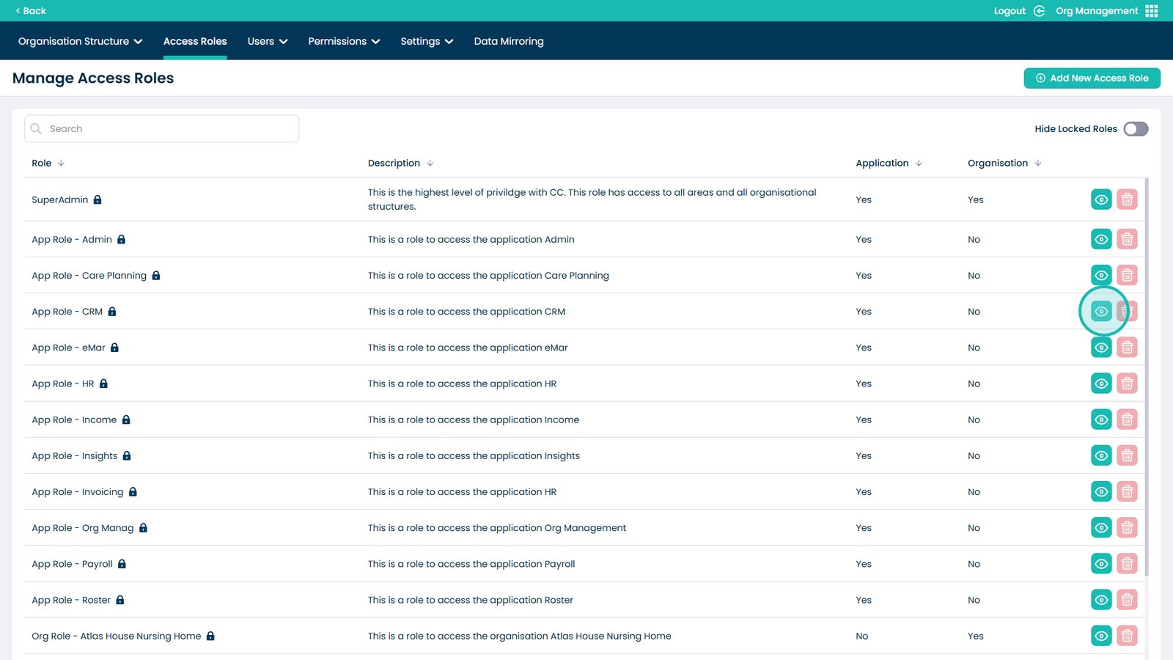The height and width of the screenshot is (660, 1173).
Task: Click the view eye icon for SuperAdmin
Action: pos(1101,199)
